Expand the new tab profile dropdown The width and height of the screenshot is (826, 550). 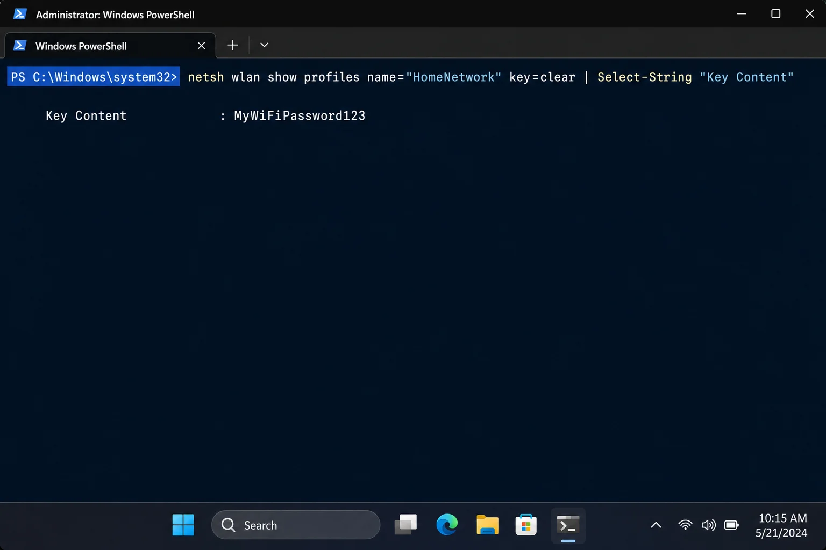(264, 45)
